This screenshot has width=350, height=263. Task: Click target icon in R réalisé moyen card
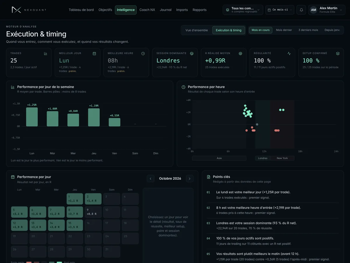240,53
